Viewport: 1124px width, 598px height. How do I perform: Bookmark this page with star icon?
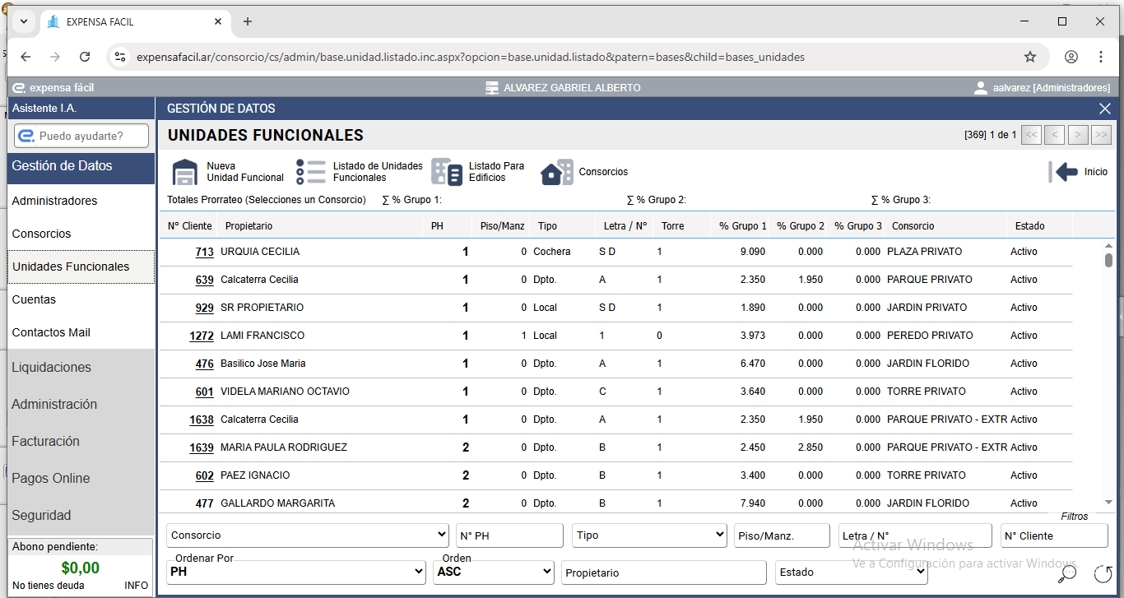tap(1029, 57)
